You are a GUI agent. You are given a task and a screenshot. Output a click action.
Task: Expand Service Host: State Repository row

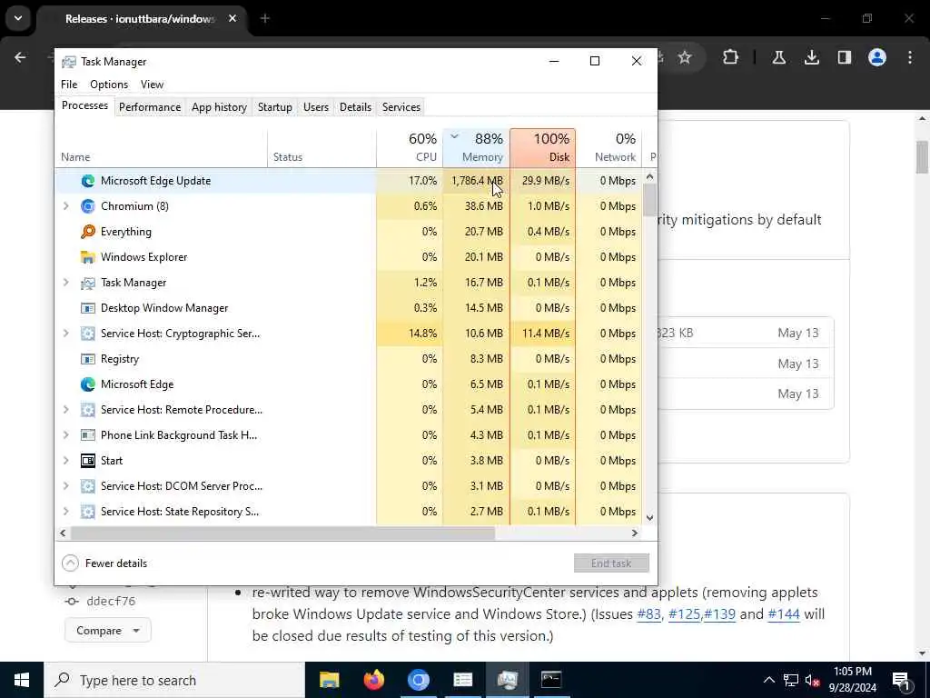pos(65,512)
